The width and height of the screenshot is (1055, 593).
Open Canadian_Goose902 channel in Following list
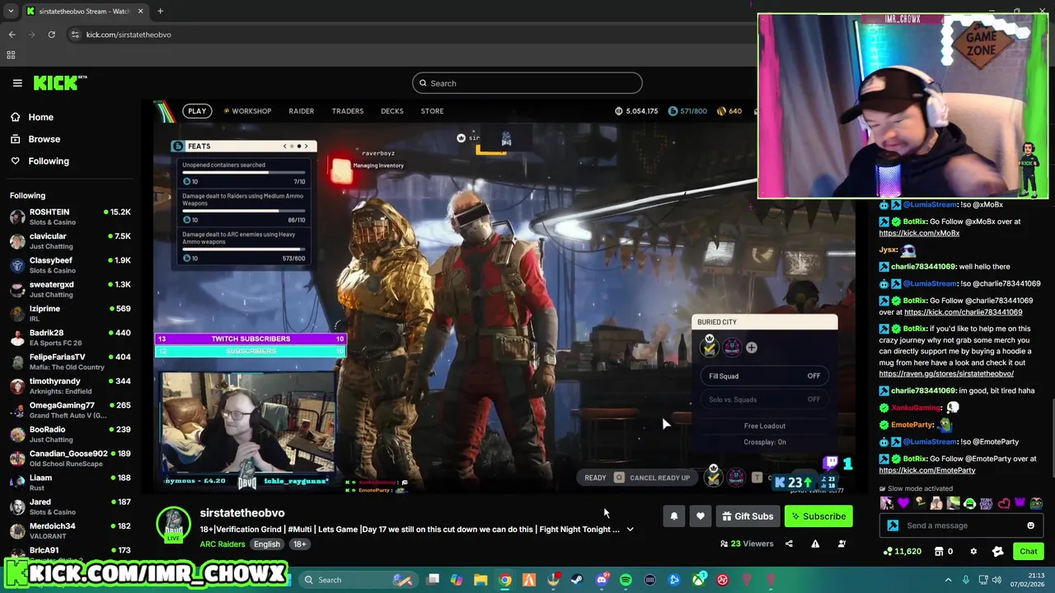tap(70, 458)
